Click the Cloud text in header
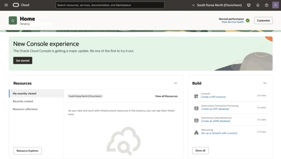 [x=25, y=5]
